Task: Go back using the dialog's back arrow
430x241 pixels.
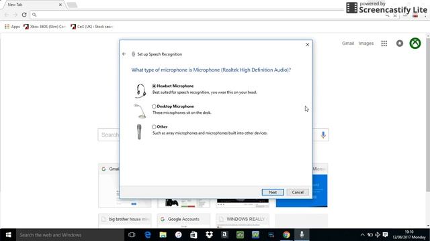Action: point(124,54)
